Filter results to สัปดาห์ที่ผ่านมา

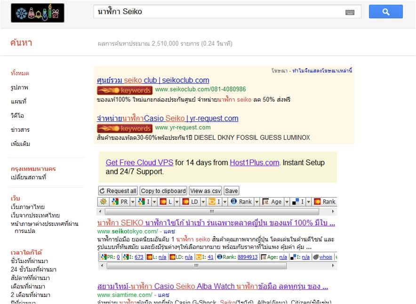(x=30, y=278)
